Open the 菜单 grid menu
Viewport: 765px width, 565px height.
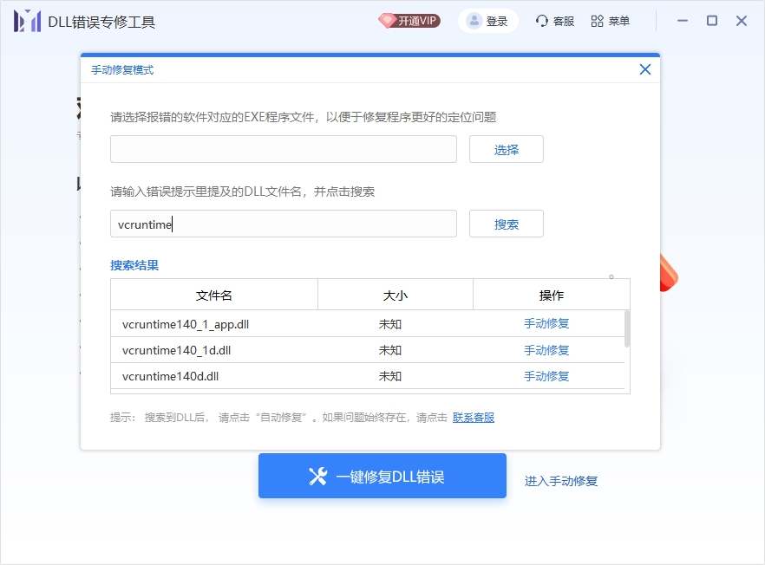[x=611, y=22]
